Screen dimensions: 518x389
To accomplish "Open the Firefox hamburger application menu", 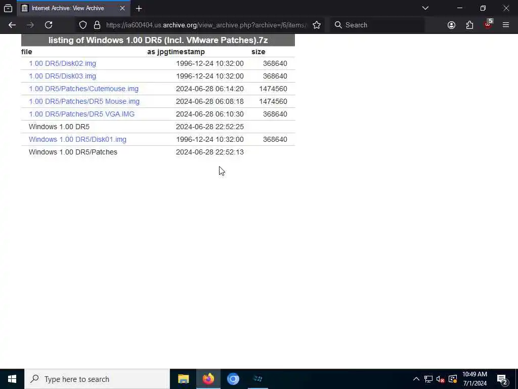I will coord(506,25).
